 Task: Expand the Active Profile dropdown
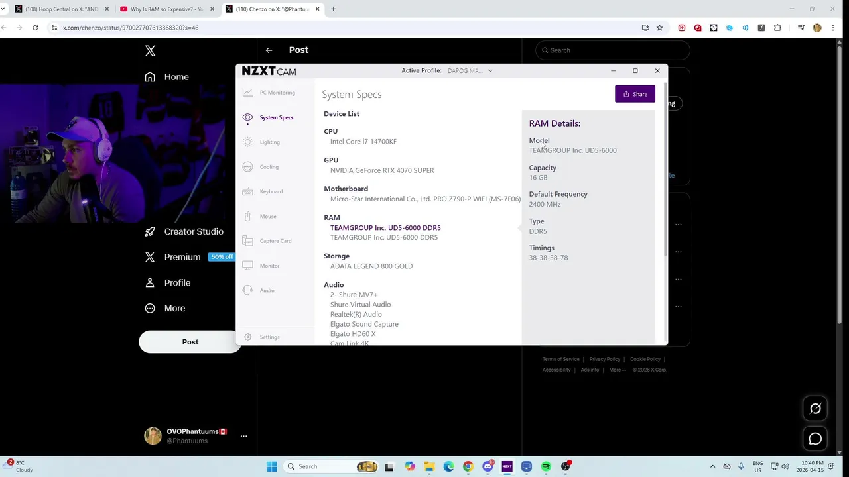(x=470, y=70)
